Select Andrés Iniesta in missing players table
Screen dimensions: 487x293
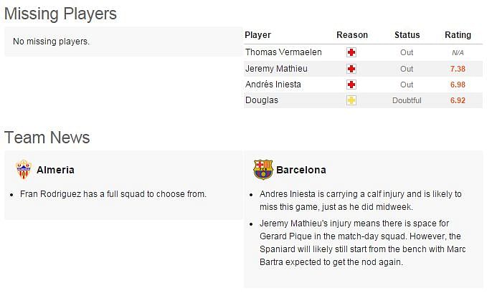point(273,85)
